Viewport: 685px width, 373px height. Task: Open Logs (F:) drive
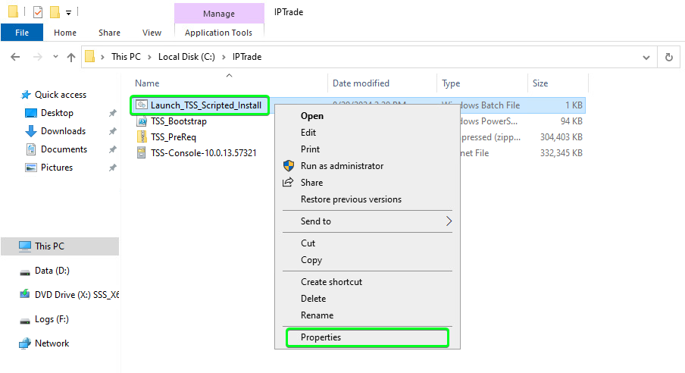(x=52, y=319)
